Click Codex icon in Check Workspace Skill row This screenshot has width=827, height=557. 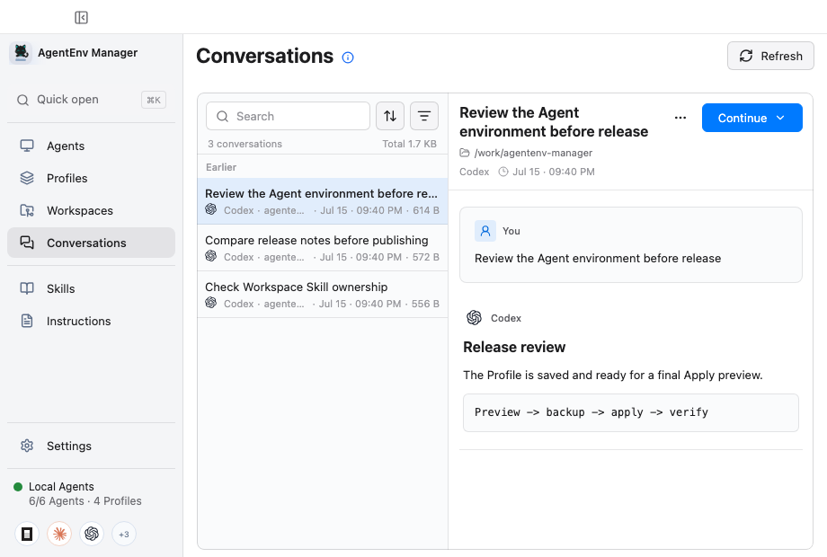pyautogui.click(x=211, y=303)
